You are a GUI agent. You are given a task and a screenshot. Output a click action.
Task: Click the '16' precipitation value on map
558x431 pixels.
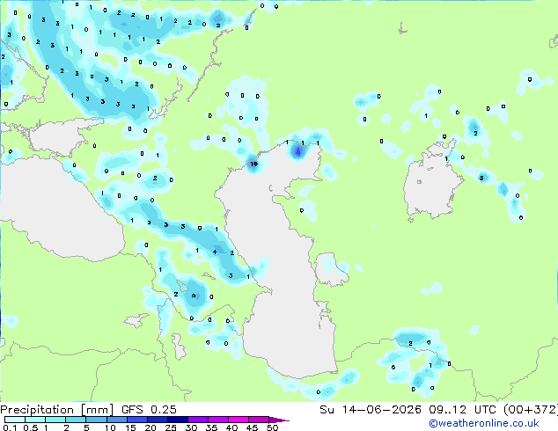pyautogui.click(x=253, y=164)
